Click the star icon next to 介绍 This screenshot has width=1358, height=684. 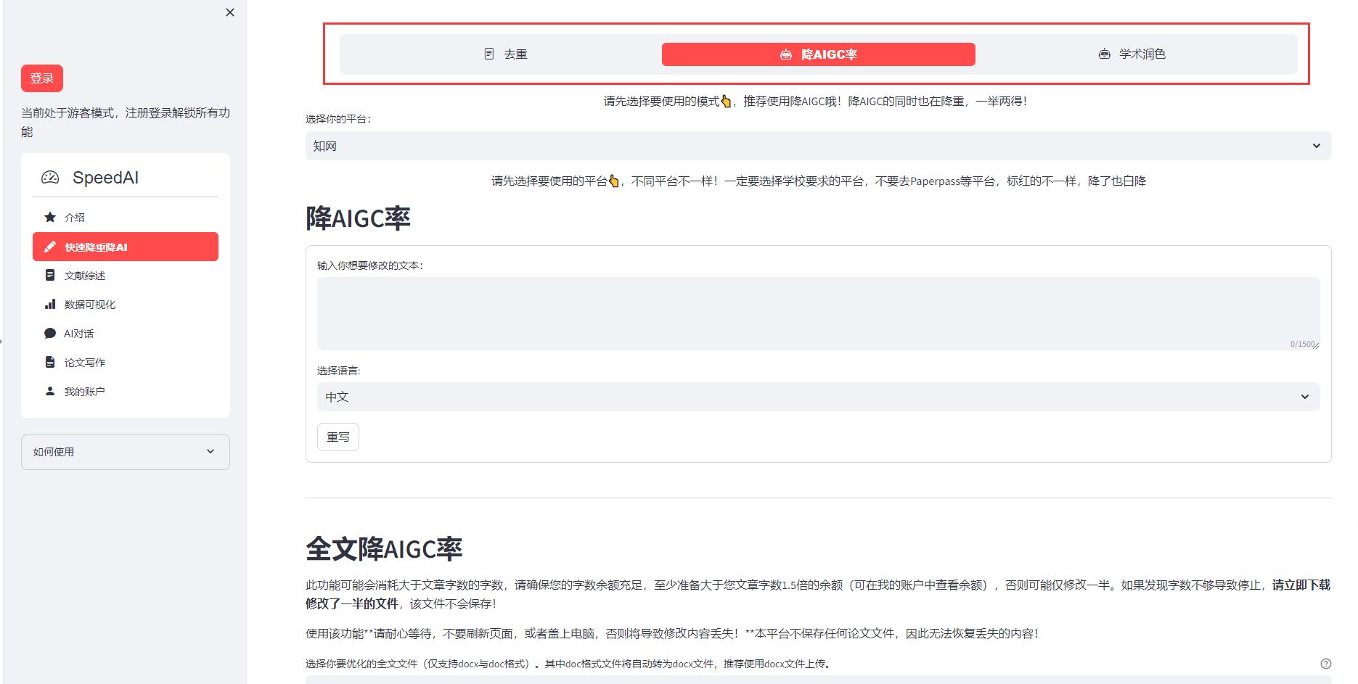[x=50, y=217]
